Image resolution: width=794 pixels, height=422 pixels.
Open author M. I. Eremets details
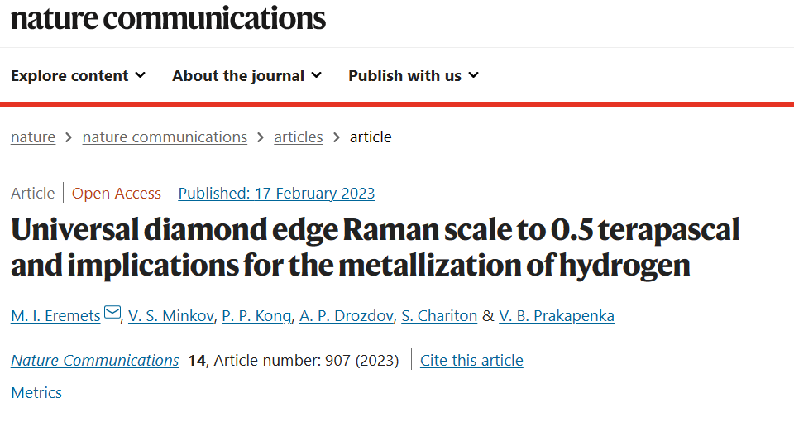click(x=55, y=315)
